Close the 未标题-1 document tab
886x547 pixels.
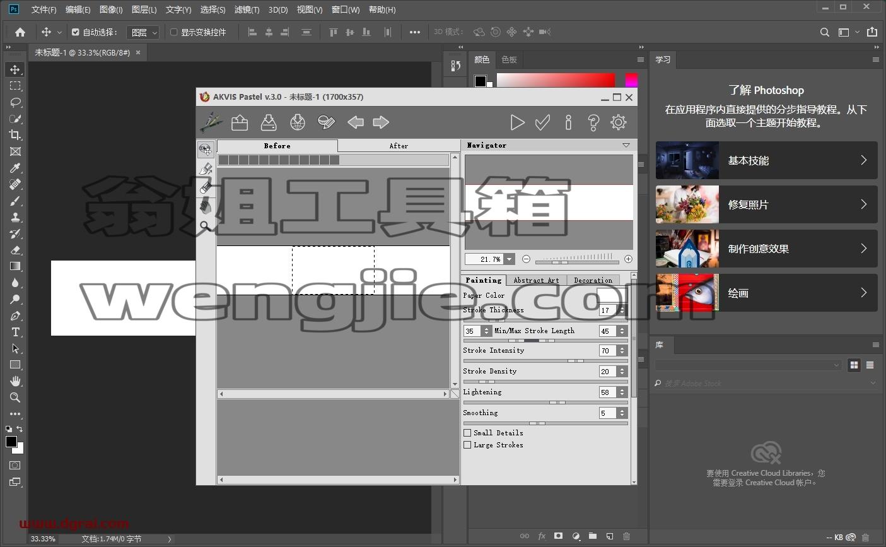pos(138,52)
